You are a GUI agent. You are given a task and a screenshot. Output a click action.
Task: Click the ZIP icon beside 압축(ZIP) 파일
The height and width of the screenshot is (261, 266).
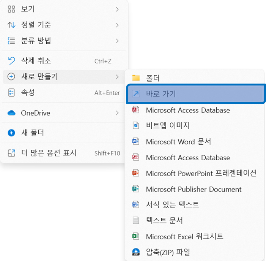136,252
